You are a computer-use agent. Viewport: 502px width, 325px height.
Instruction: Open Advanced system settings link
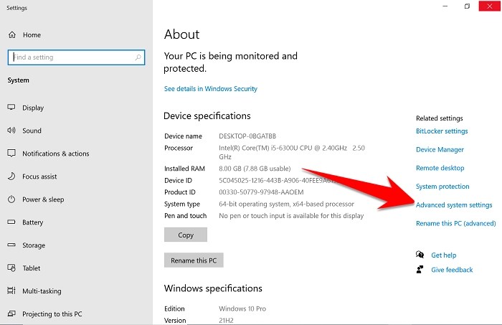tap(454, 205)
